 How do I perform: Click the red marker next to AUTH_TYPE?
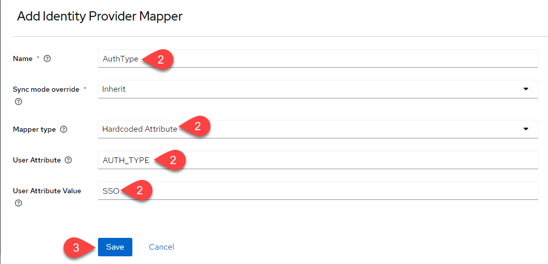point(172,160)
